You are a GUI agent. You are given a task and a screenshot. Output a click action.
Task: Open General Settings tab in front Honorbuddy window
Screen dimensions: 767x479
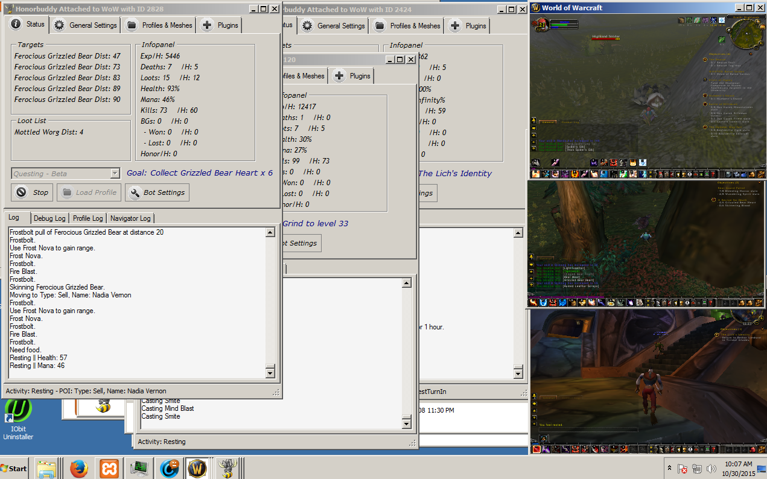86,25
